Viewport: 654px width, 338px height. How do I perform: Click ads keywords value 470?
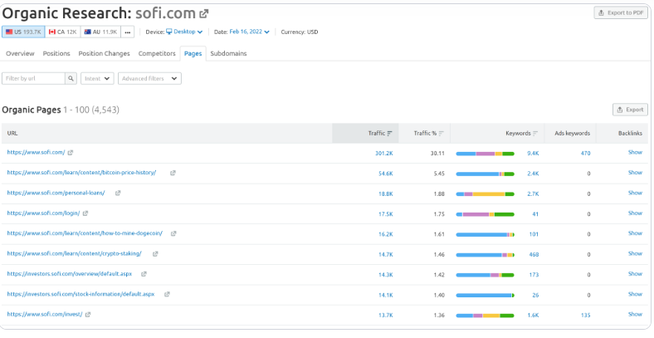[x=586, y=154]
